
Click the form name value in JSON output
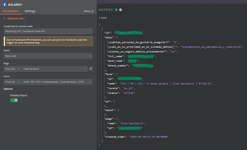pyautogui.click(x=166, y=84)
